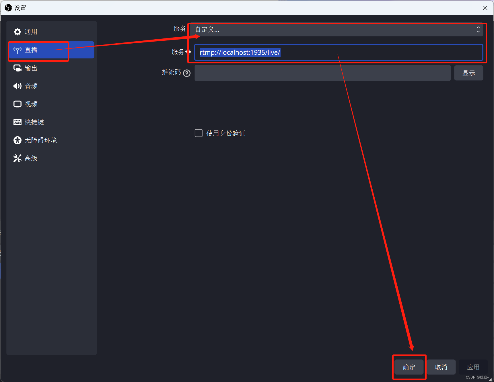The width and height of the screenshot is (494, 382).
Task: Enable the 使用身份验证 checkbox
Action: 199,133
